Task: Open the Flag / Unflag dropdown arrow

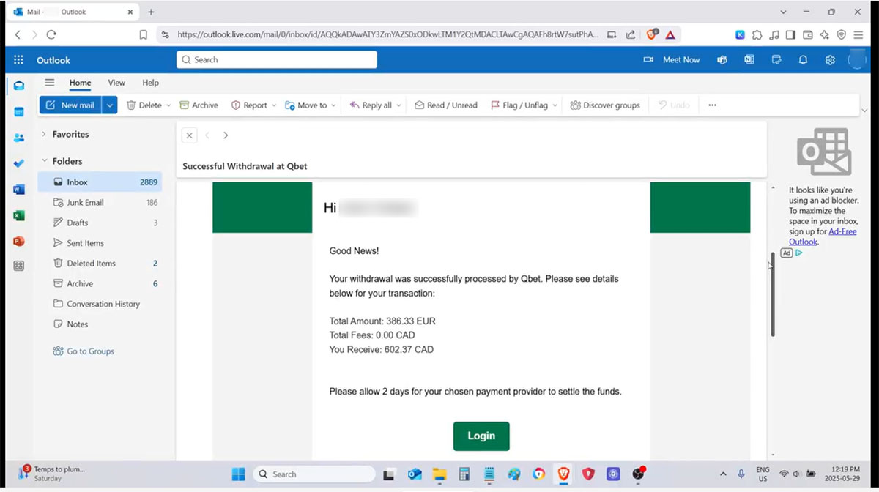Action: tap(555, 105)
